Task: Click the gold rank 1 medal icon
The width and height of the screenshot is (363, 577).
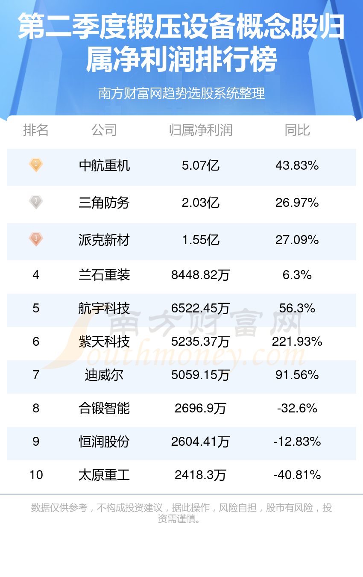Action: tap(36, 165)
